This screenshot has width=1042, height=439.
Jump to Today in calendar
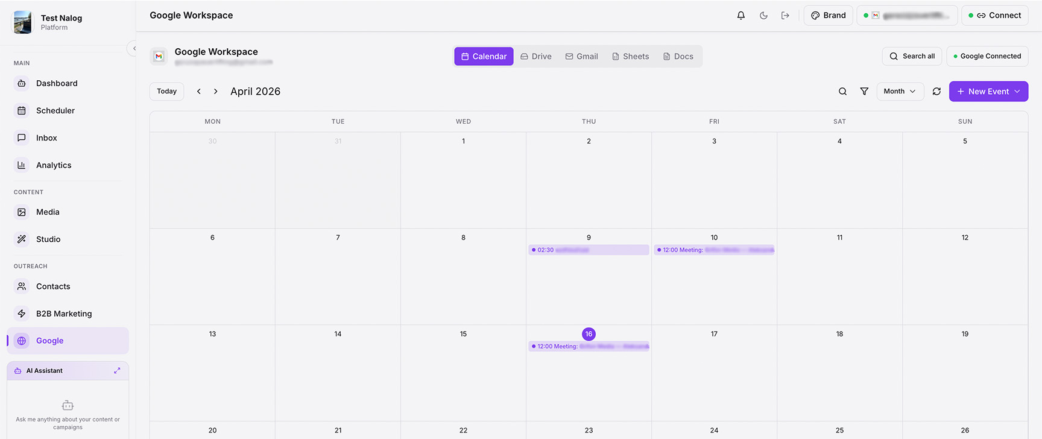(x=166, y=92)
